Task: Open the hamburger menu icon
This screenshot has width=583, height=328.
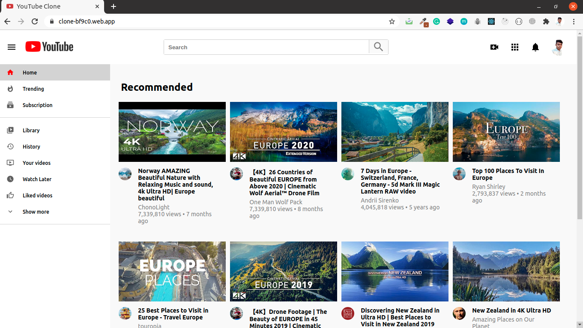Action: click(12, 47)
